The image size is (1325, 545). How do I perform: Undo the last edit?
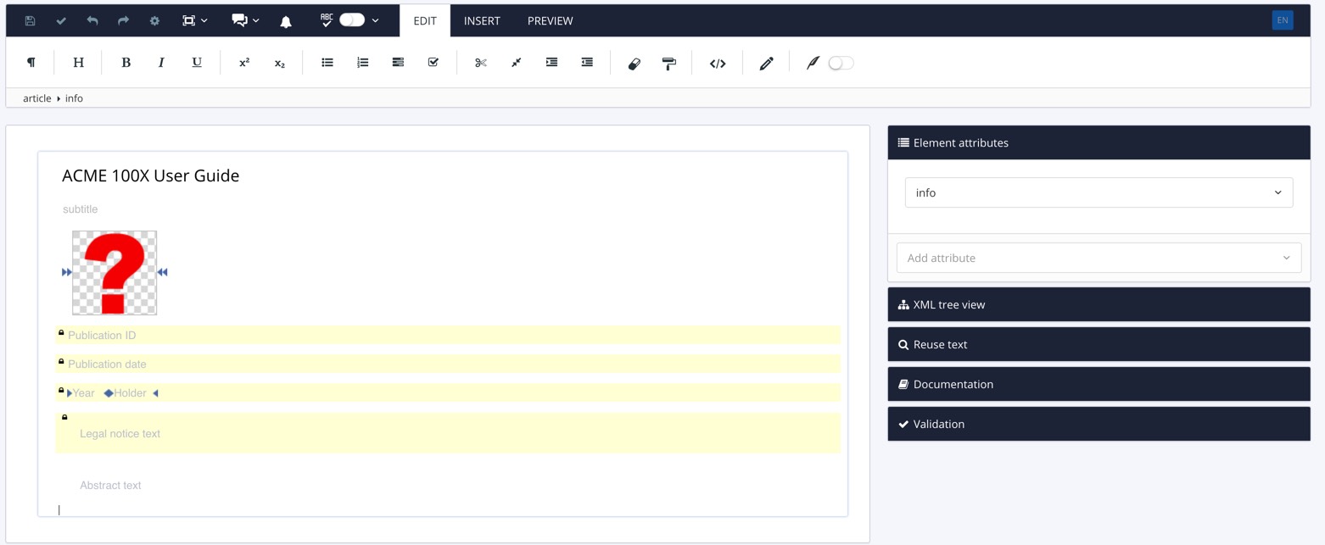click(x=92, y=20)
